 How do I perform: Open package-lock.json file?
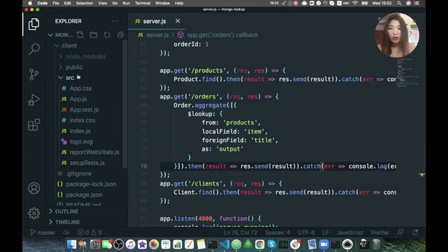pos(91,184)
